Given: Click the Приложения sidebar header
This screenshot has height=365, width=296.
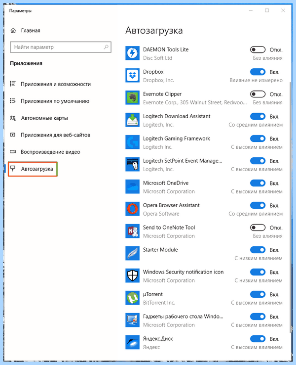Looking at the screenshot, I should pos(26,63).
